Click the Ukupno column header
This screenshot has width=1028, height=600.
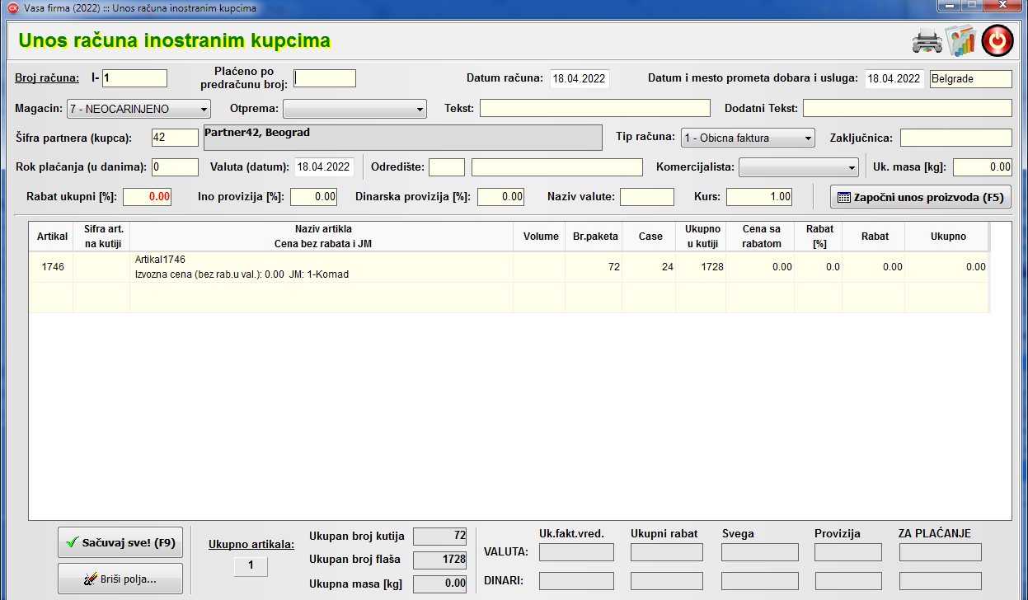pos(948,237)
